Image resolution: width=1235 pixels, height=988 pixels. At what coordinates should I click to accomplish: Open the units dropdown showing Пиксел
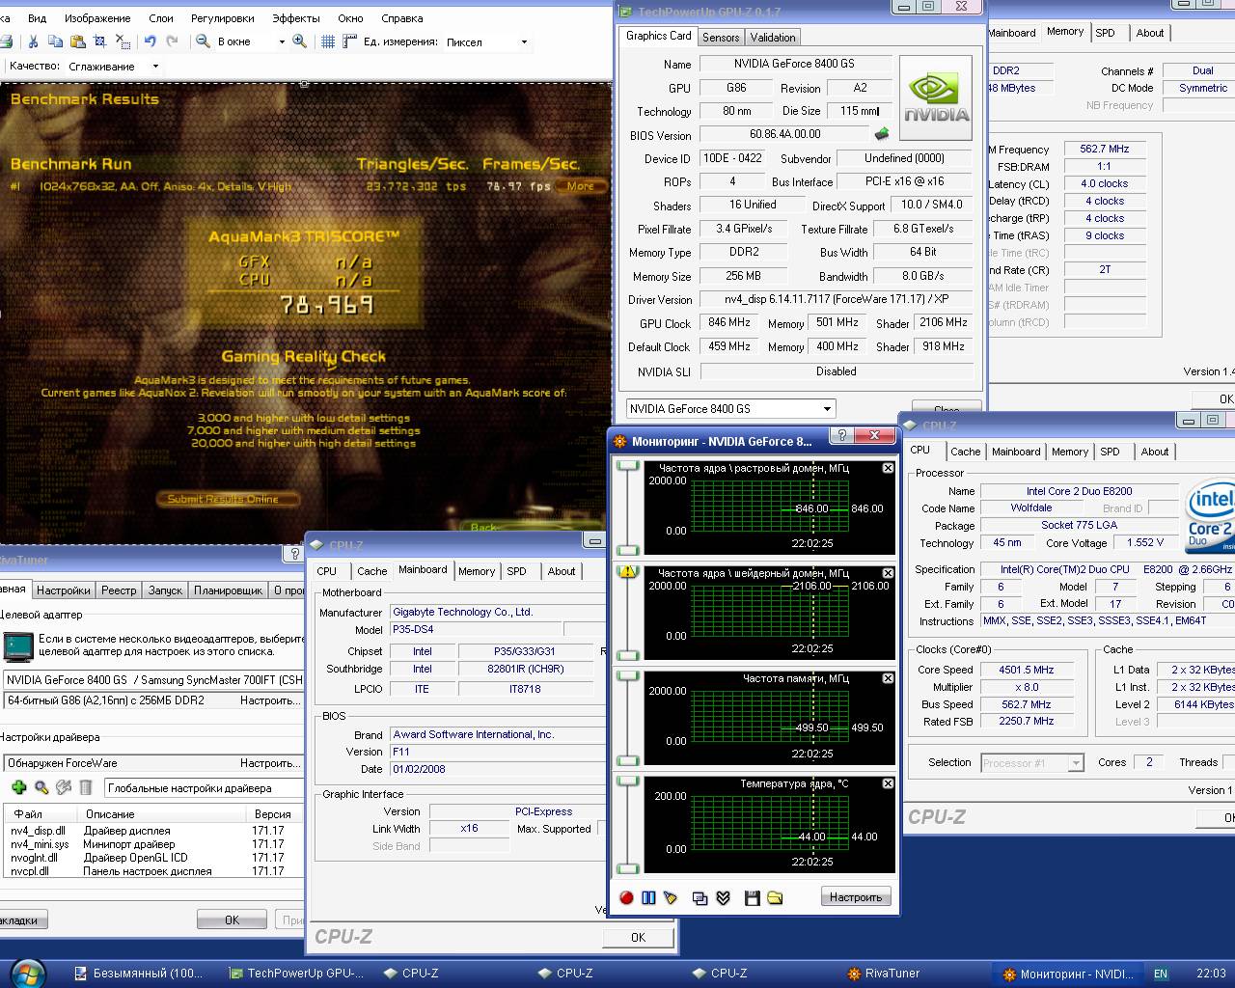coord(524,41)
